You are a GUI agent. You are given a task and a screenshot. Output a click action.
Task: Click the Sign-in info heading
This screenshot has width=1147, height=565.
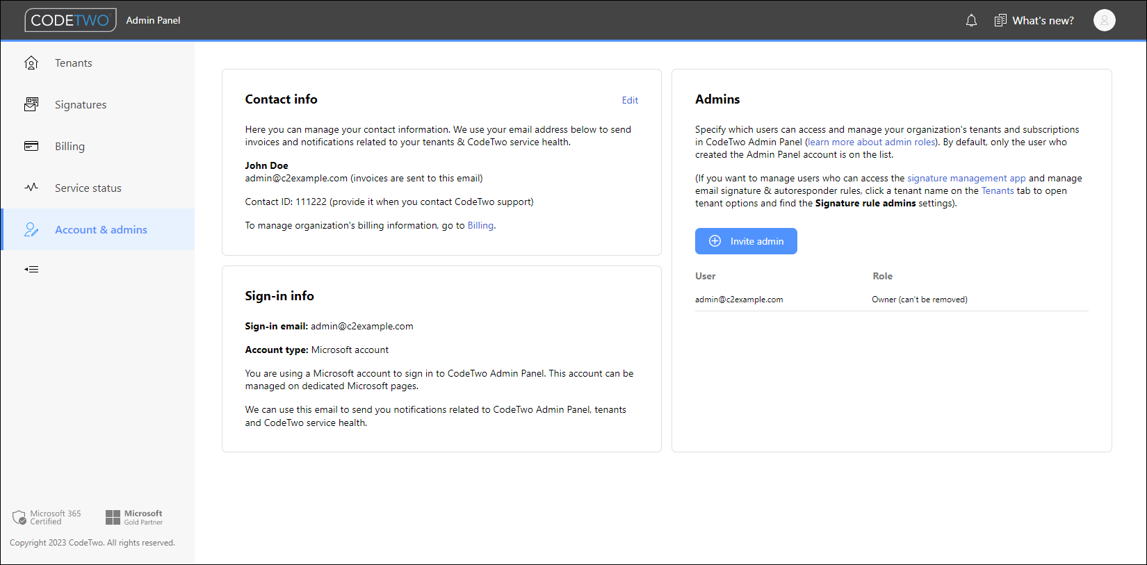pos(279,296)
